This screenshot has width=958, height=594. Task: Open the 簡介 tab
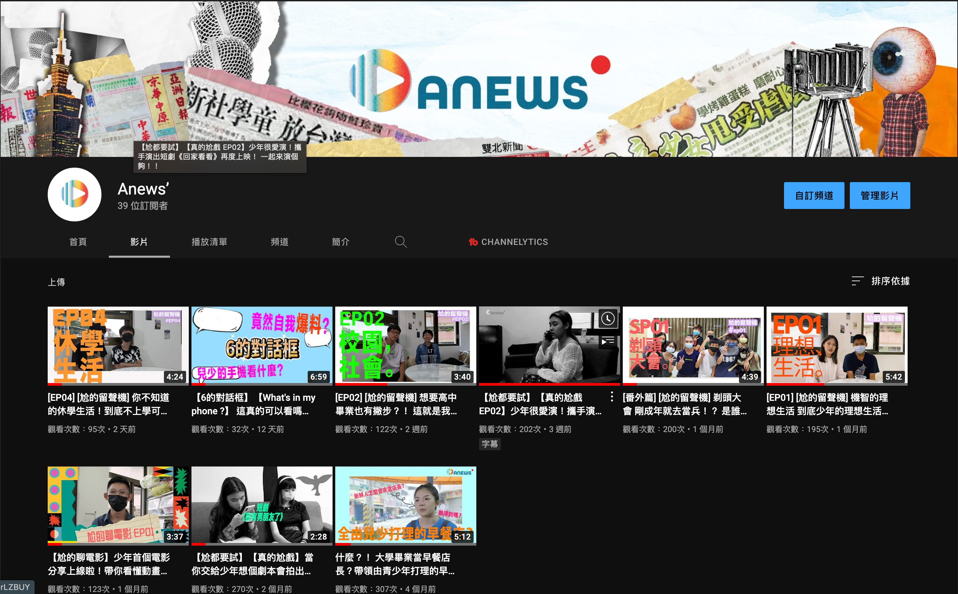341,242
